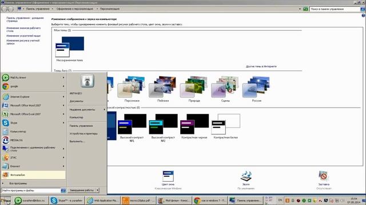Open Изменение значков рабочего стола link
The image size is (366, 205).
coord(23,29)
